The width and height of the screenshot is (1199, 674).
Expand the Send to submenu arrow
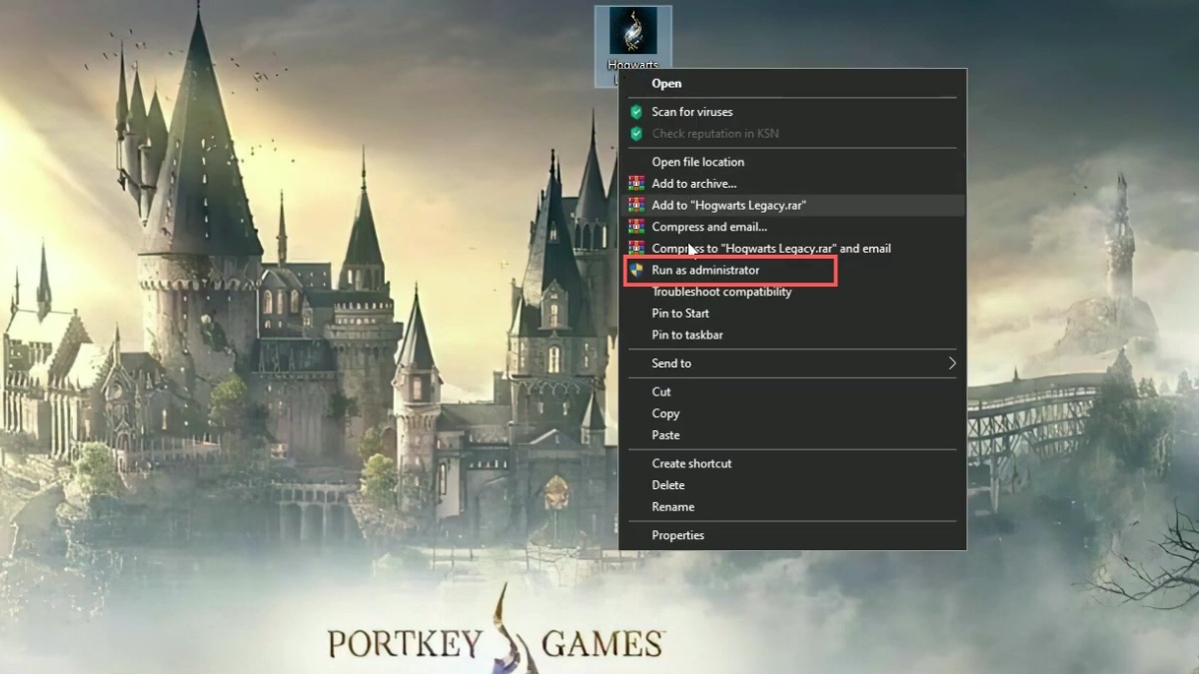[952, 363]
